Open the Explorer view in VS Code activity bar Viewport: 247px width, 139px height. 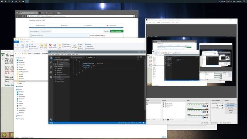51,58
